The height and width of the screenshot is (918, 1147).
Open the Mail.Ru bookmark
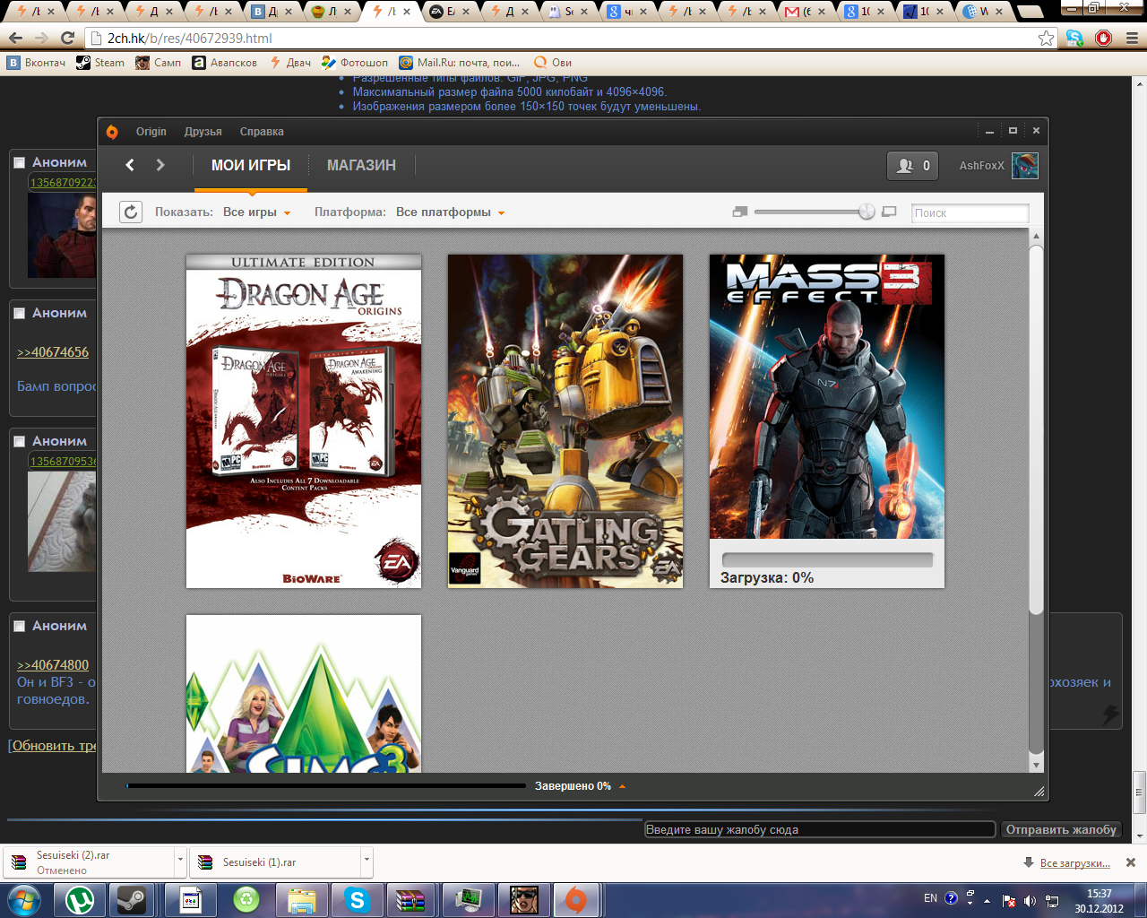pos(460,63)
